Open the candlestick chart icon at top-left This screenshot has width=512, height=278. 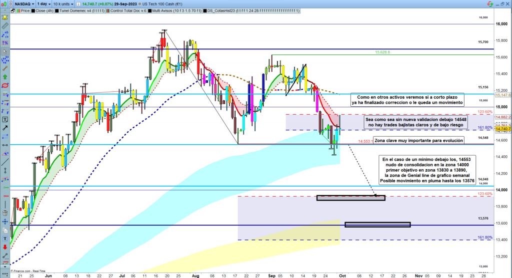click(4, 3)
